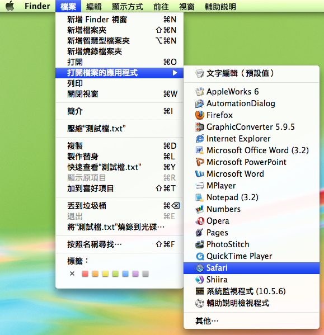Image resolution: width=324 pixels, height=335 pixels.
Task: Apply the blue label color
Action: pos(125,273)
